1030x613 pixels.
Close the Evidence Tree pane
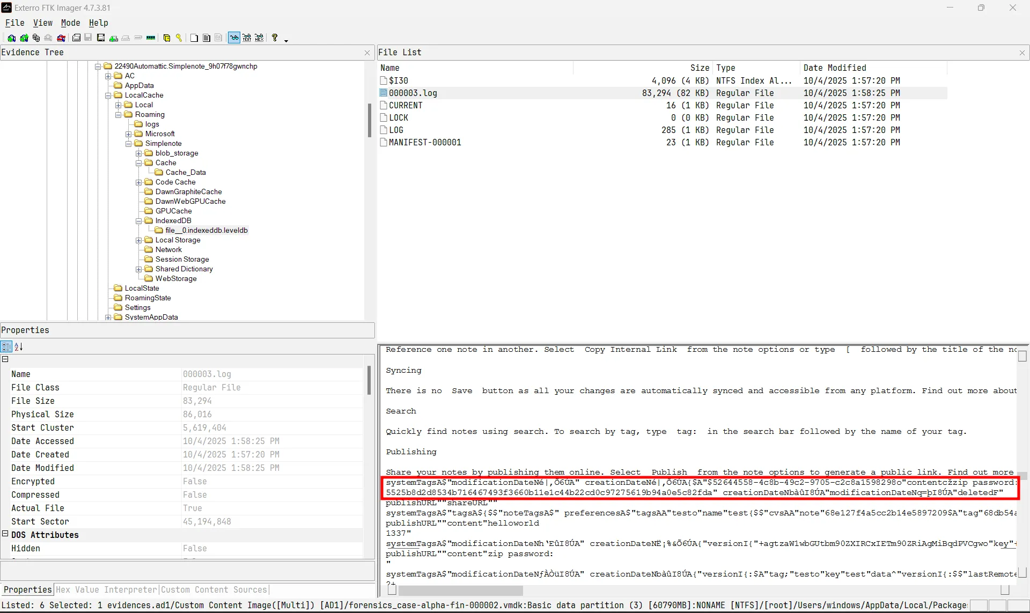pos(367,53)
